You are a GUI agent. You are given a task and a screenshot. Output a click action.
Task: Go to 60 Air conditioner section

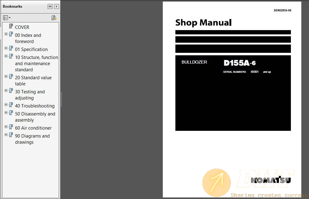pos(33,128)
